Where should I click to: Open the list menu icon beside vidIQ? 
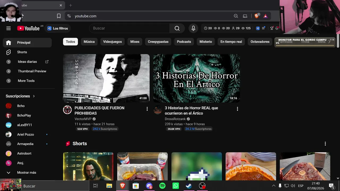click(263, 28)
